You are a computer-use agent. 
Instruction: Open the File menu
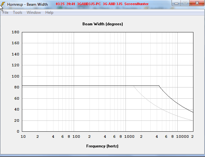tap(5, 12)
